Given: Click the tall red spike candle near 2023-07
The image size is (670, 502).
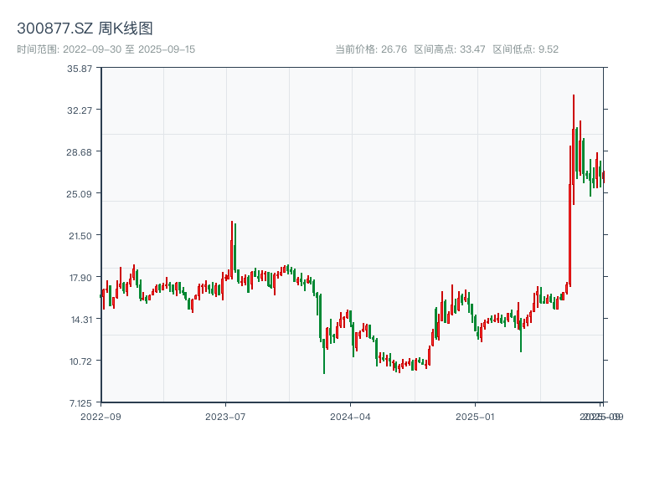Looking at the screenshot, I should [x=232, y=249].
